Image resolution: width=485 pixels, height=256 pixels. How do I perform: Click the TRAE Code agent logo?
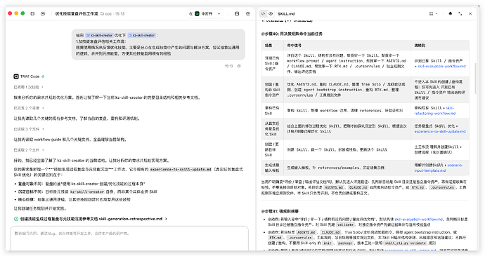point(16,76)
